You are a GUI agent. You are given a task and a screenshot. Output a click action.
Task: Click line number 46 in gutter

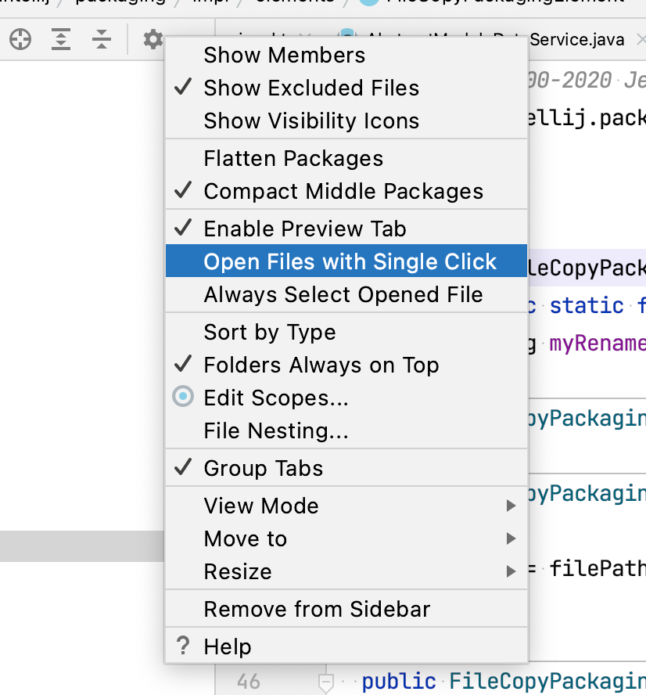[248, 681]
